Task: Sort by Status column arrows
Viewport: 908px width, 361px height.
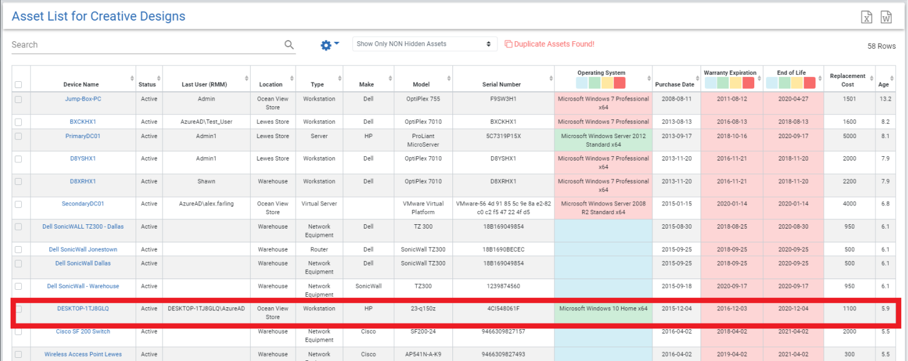Action: pos(159,78)
